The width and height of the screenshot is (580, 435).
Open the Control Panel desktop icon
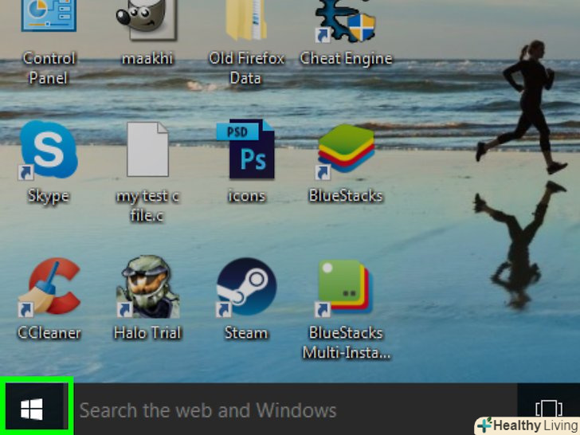tap(49, 17)
